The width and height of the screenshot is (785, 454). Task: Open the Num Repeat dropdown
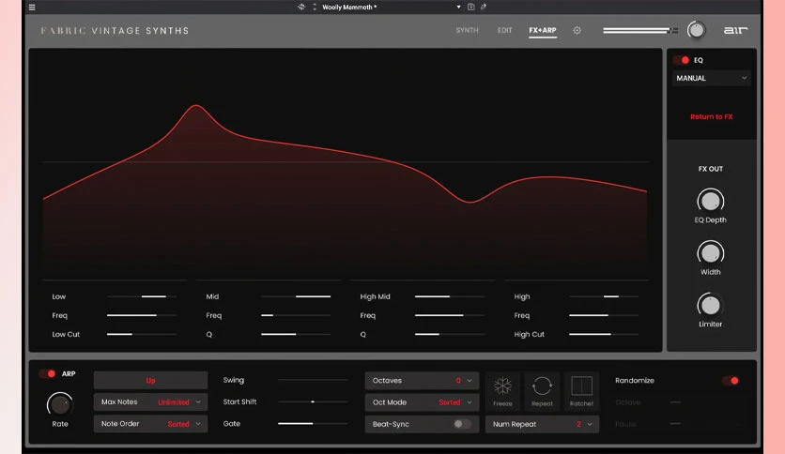coord(542,424)
